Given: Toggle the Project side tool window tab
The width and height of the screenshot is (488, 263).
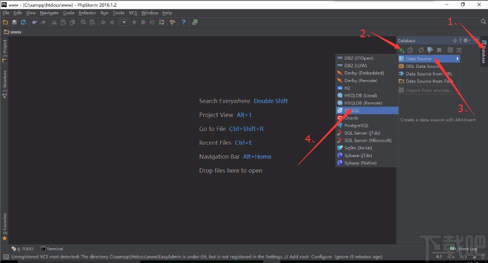Looking at the screenshot, I should [5, 50].
